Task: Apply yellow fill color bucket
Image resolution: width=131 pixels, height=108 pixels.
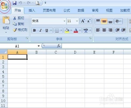Action: (67, 30)
